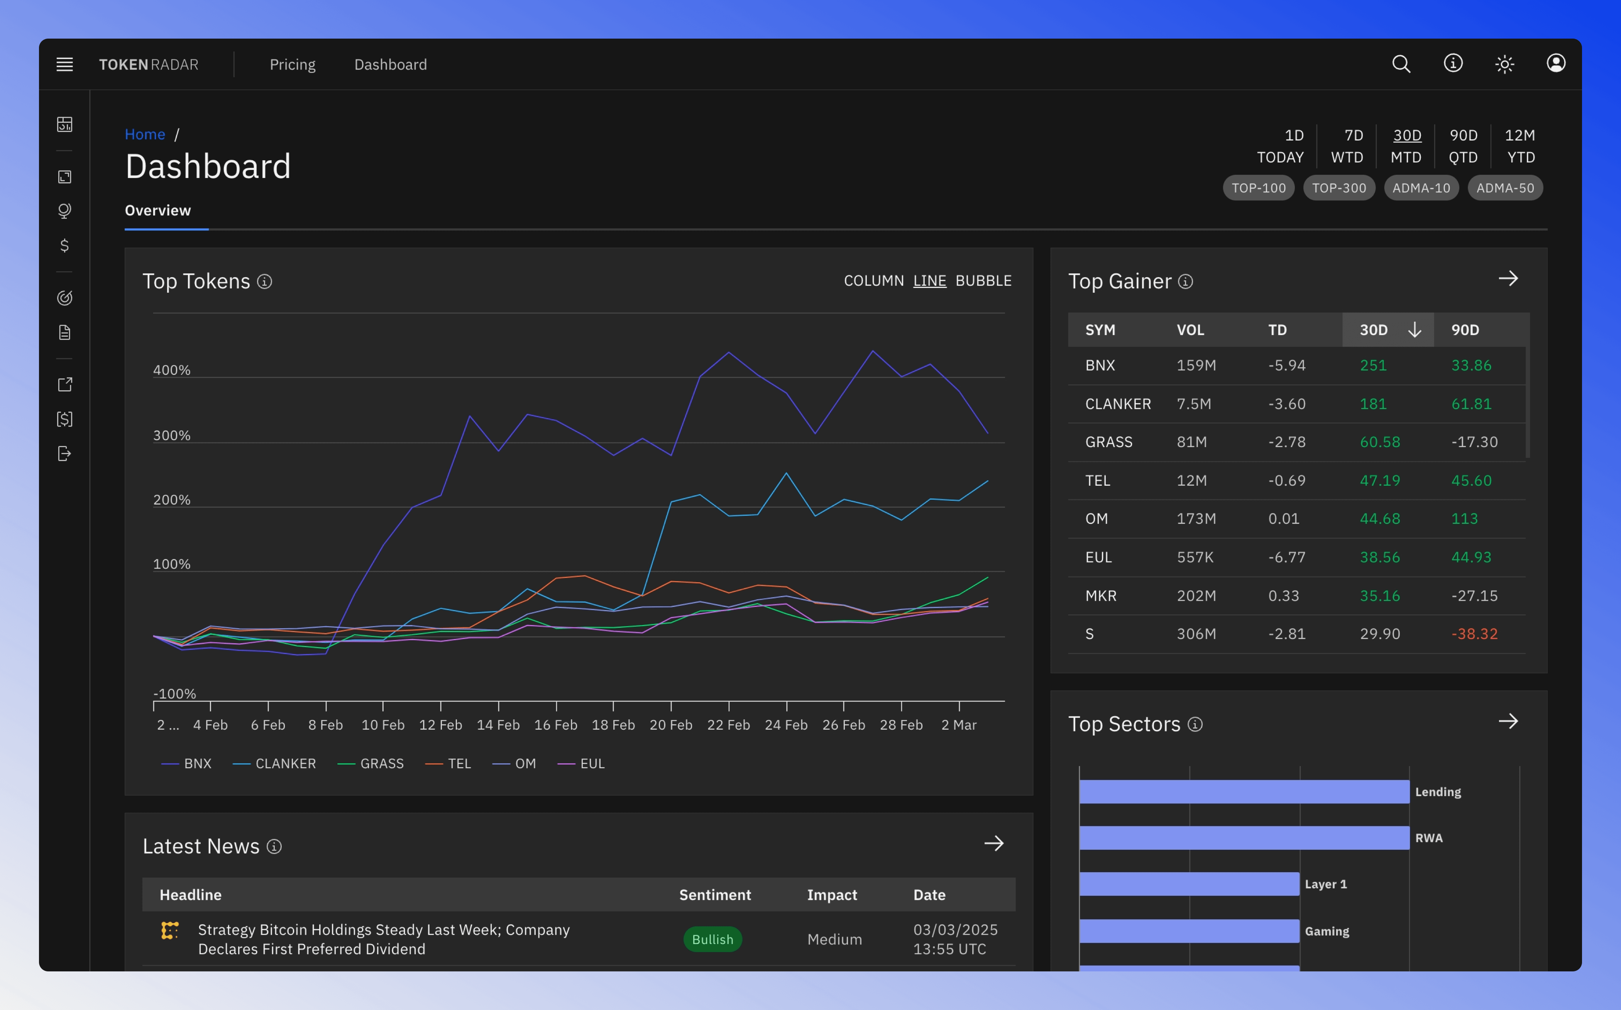Go to Pricing in top nav
Viewport: 1621px width, 1010px height.
click(293, 65)
